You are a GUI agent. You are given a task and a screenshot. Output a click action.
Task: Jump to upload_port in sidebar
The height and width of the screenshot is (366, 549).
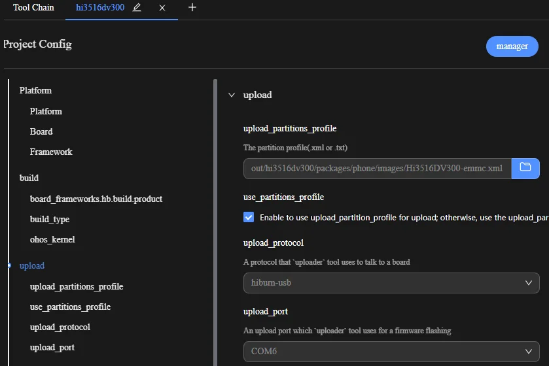(x=52, y=348)
